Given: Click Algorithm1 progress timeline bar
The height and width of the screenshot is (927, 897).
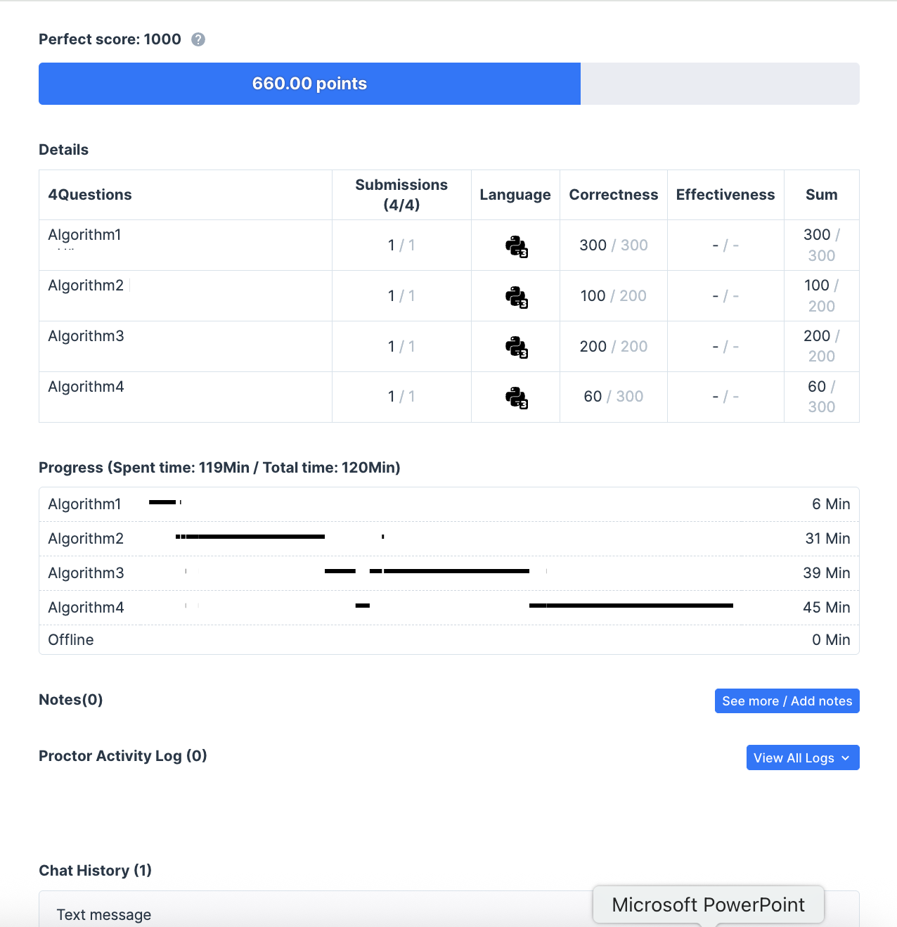Looking at the screenshot, I should pyautogui.click(x=162, y=502).
